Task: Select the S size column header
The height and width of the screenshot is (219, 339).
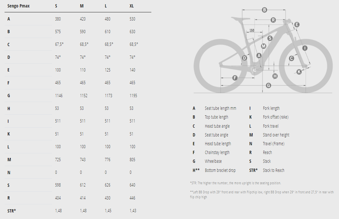Action: tap(56, 6)
